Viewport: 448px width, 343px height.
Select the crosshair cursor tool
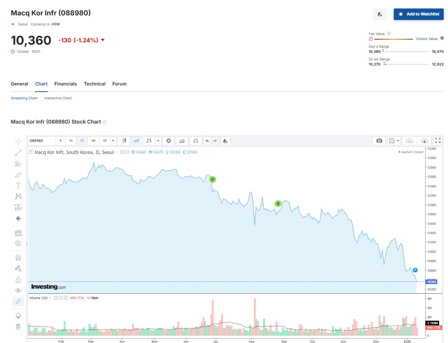(x=18, y=141)
